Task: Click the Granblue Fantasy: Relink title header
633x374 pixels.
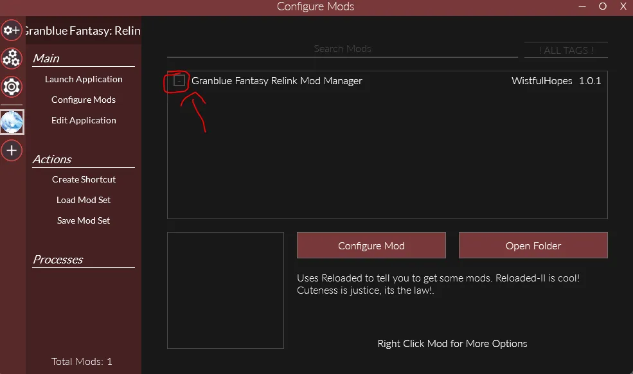Action: [82, 31]
